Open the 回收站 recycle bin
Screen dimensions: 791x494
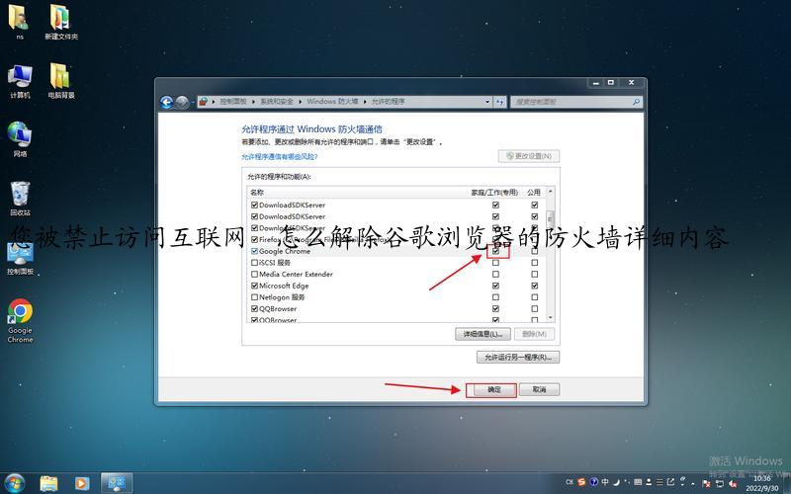20,199
